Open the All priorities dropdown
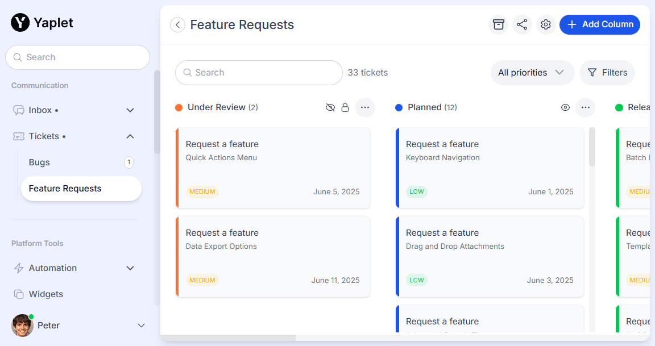The image size is (655, 346). (532, 73)
